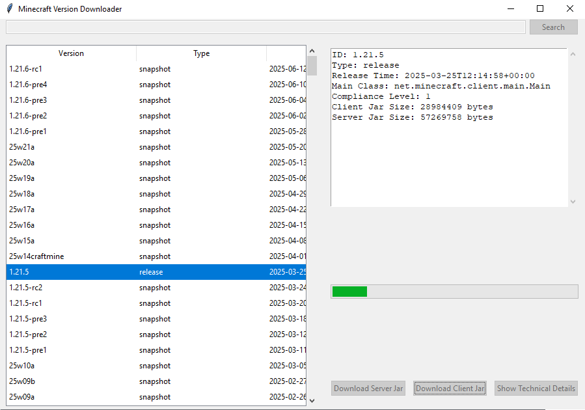The width and height of the screenshot is (585, 410).
Task: Sort by the Version column header
Action: pos(72,53)
